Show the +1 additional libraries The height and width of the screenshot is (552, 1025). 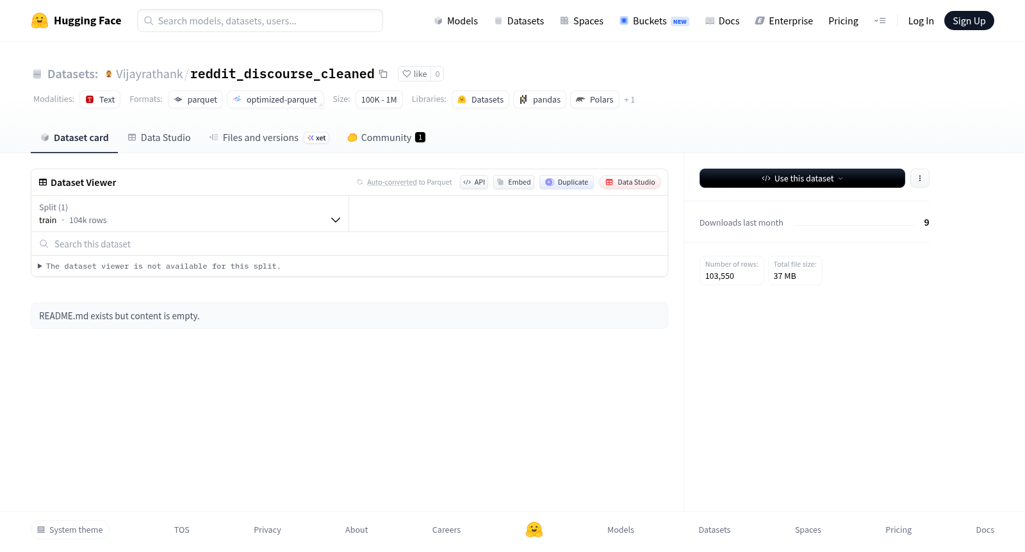point(629,99)
